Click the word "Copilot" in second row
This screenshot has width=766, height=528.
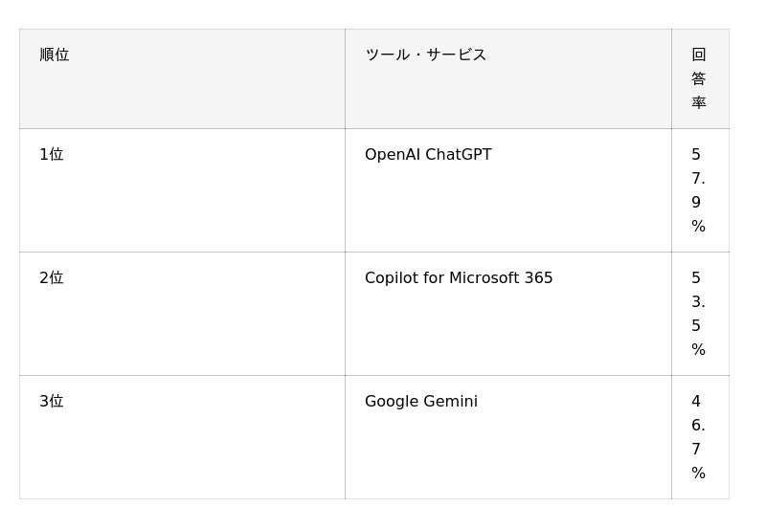pyautogui.click(x=391, y=278)
